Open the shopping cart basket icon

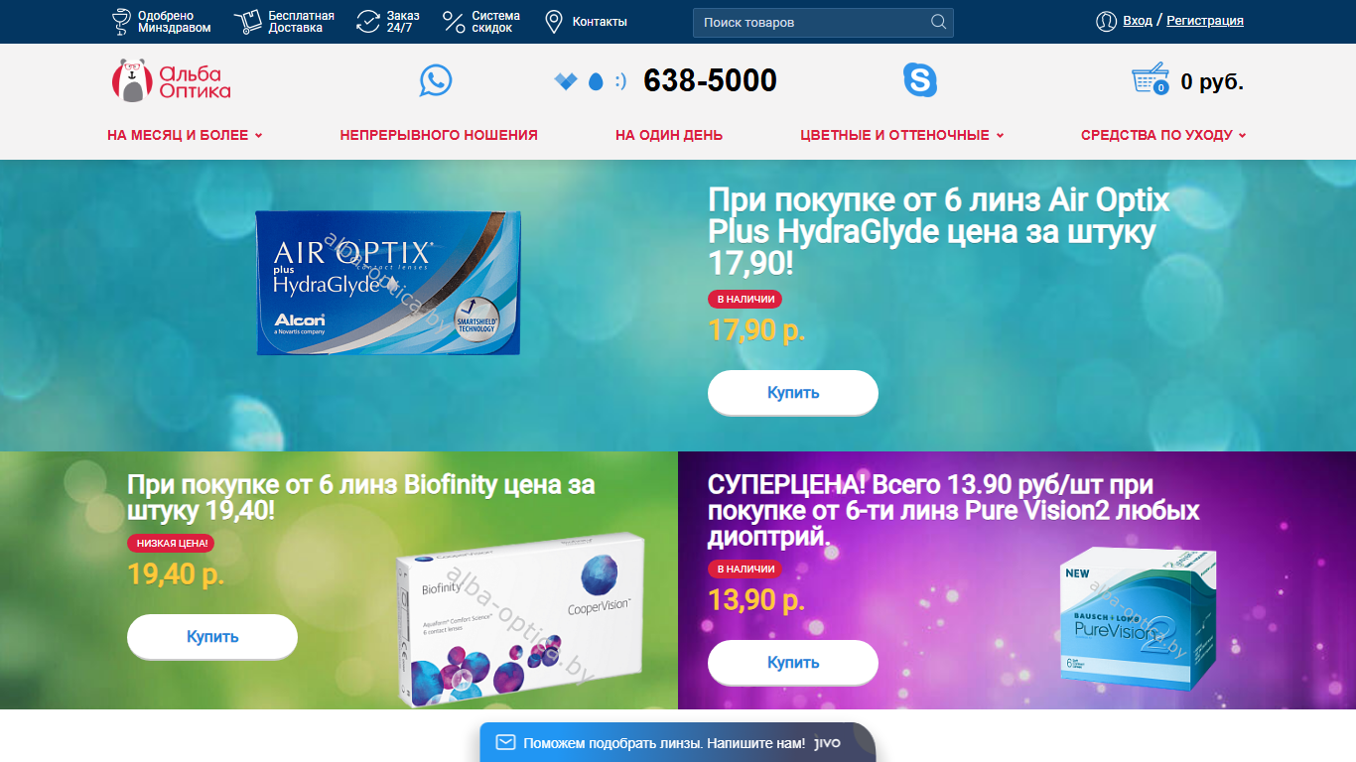tap(1151, 79)
